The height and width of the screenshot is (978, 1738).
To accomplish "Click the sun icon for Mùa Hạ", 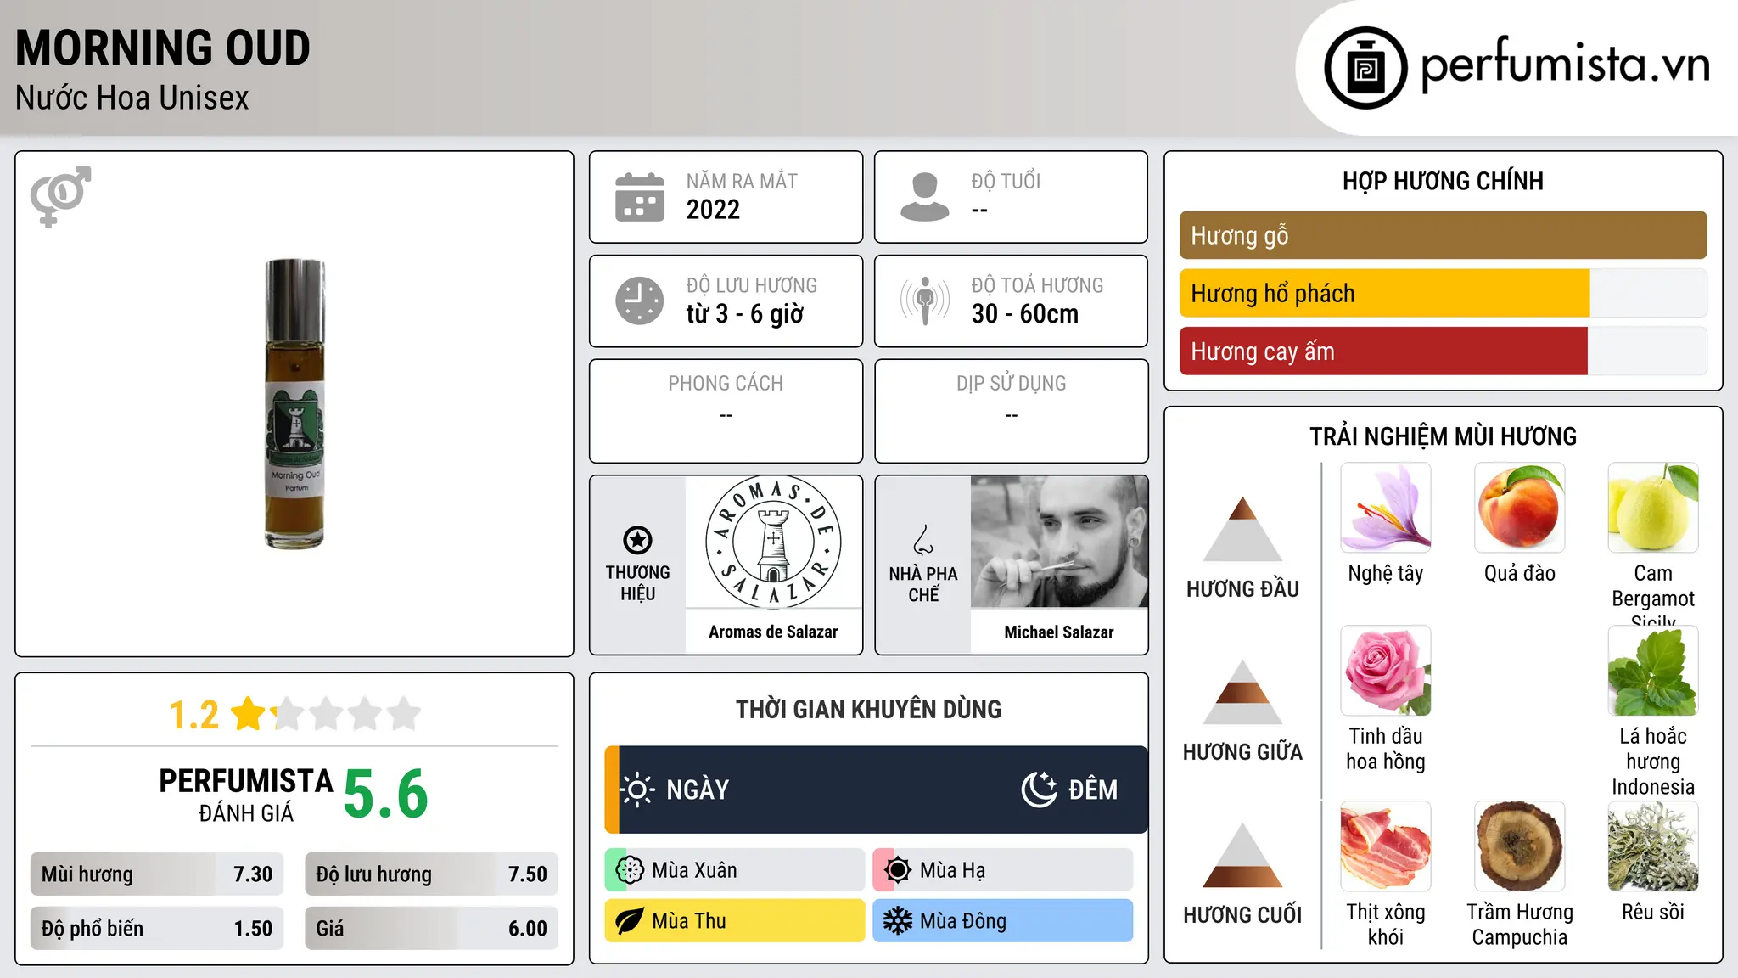I will coord(898,870).
